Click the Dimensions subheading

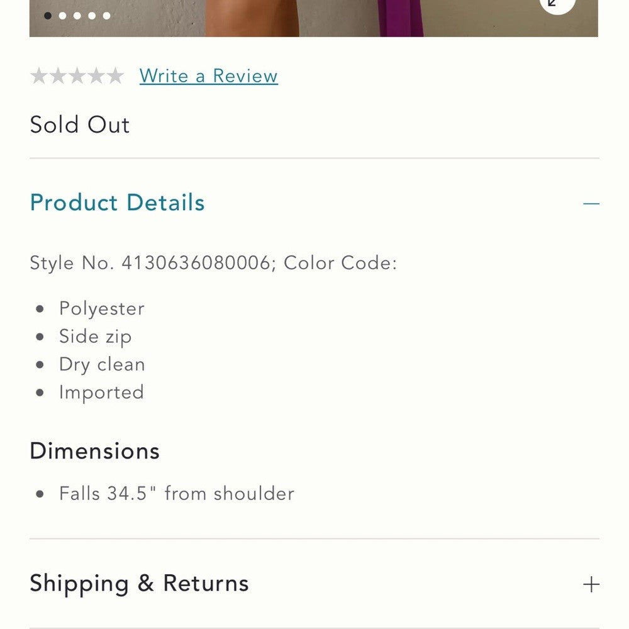pyautogui.click(x=95, y=451)
